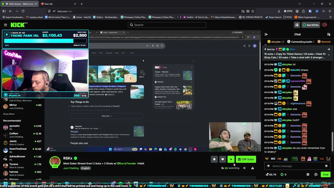
Task: Turn on notifications with the bell icon
Action: (x=214, y=159)
